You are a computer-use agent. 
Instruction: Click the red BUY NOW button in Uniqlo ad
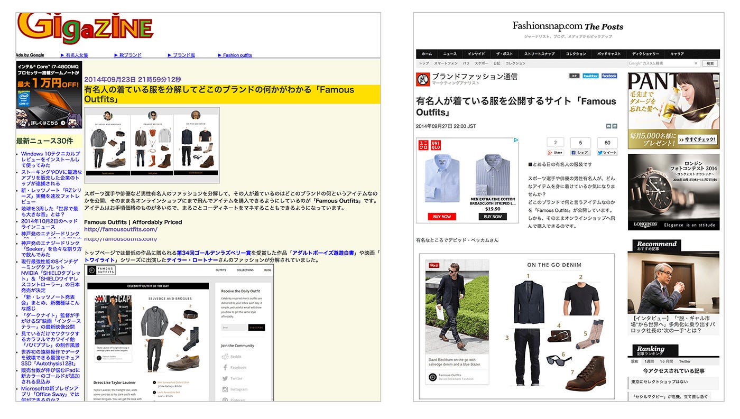click(x=442, y=217)
